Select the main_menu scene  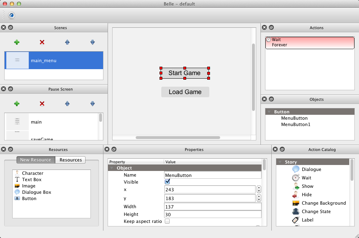click(x=54, y=60)
